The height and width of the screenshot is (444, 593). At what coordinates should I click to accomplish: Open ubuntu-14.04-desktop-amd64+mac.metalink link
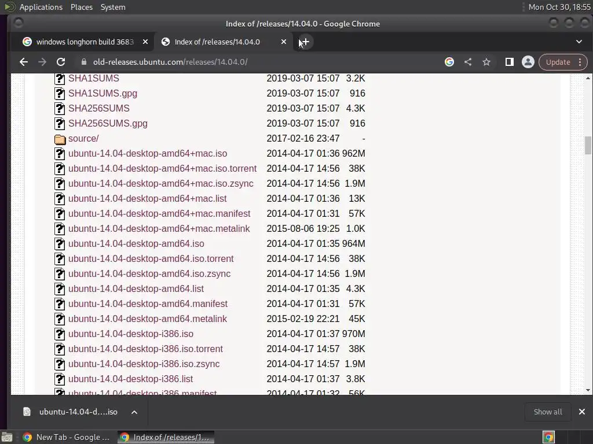click(159, 229)
